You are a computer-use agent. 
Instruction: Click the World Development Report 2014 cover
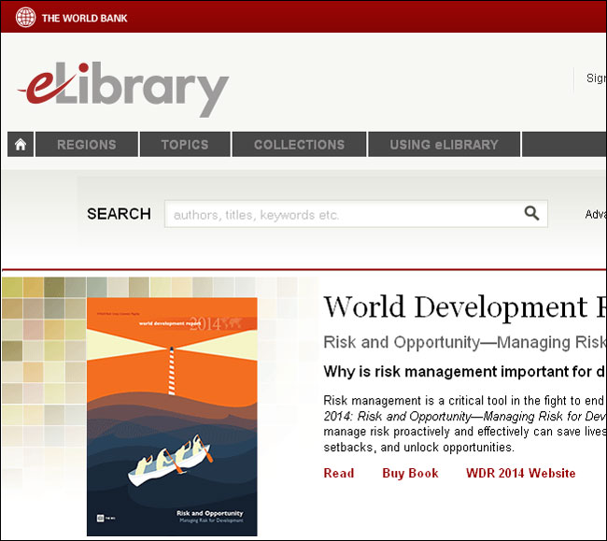click(x=172, y=417)
